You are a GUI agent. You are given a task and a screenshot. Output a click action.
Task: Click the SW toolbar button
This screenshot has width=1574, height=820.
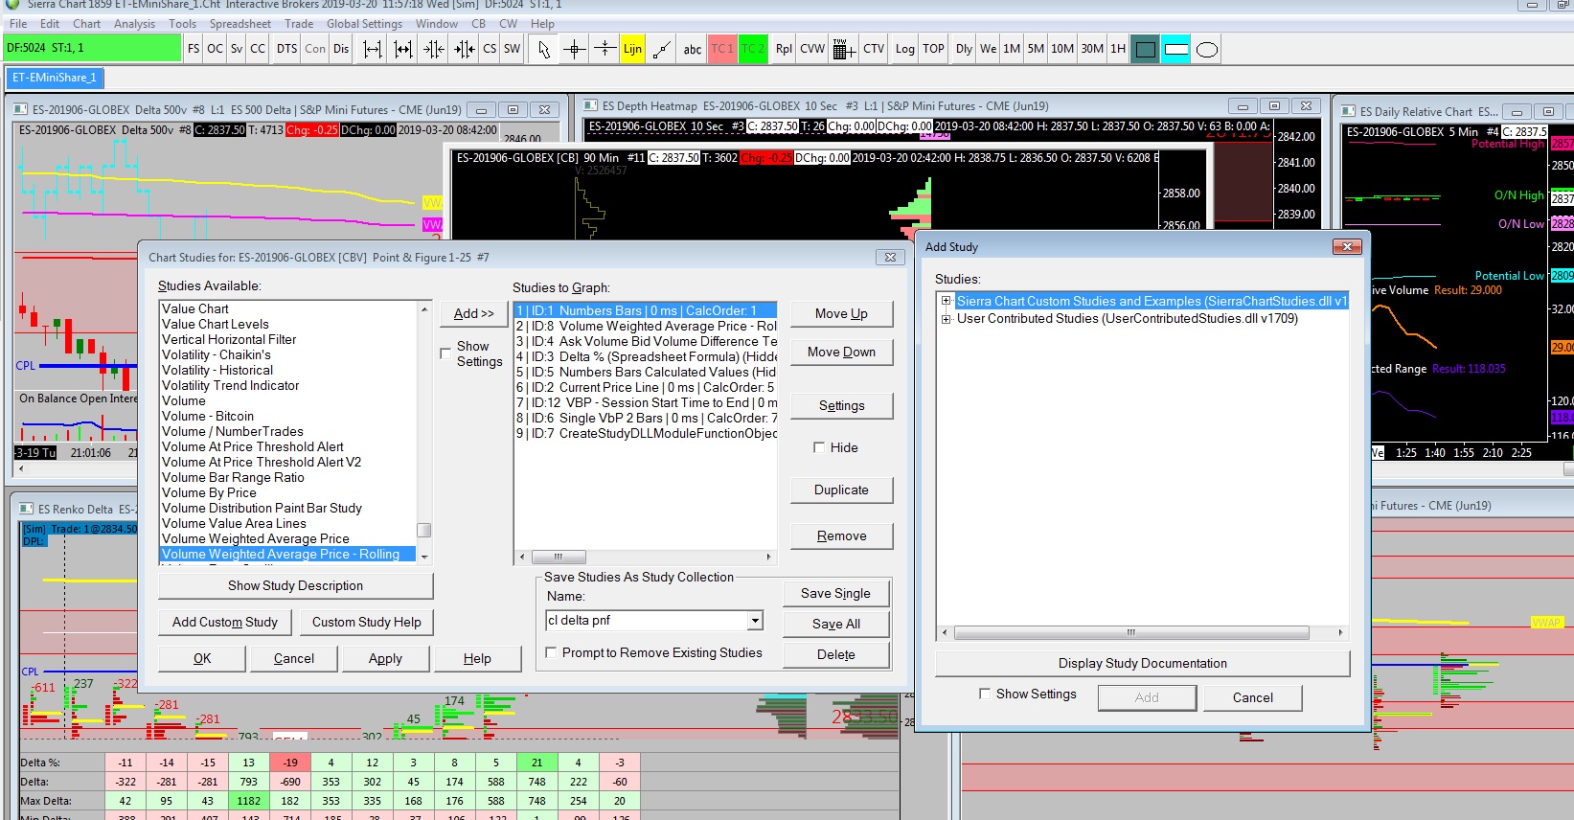(x=513, y=49)
